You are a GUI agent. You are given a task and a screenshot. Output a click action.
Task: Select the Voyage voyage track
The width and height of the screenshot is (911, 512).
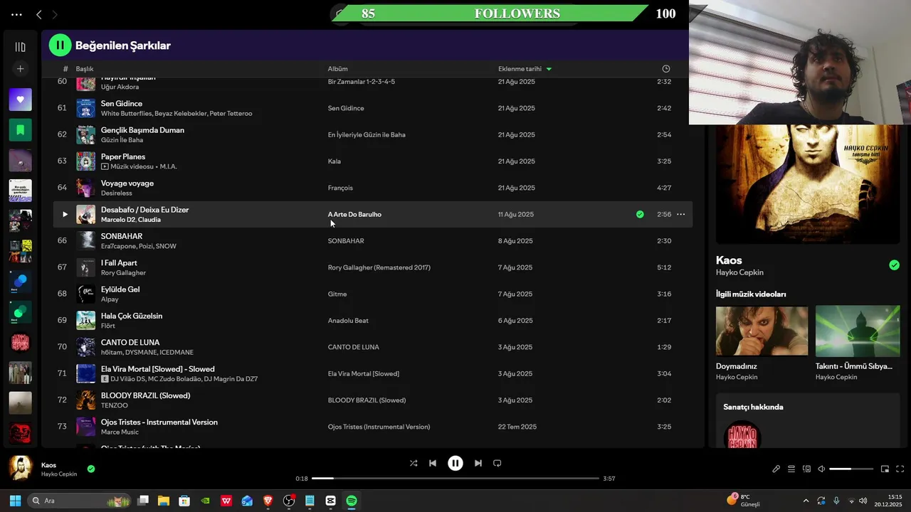(127, 183)
